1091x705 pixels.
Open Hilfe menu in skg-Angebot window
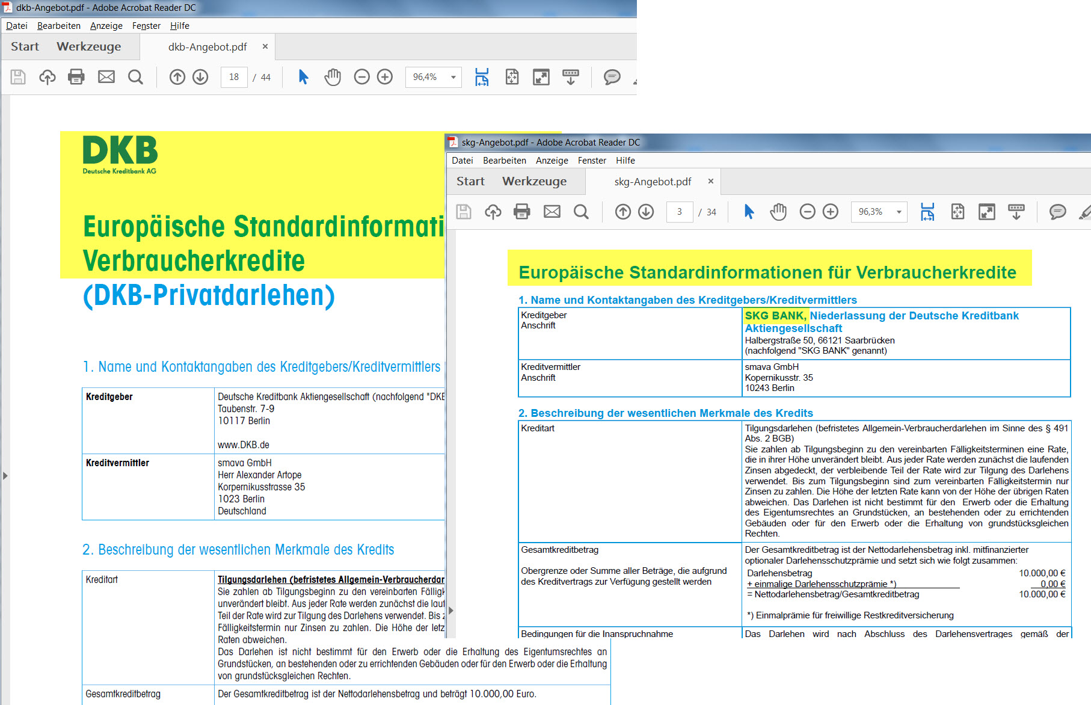625,161
